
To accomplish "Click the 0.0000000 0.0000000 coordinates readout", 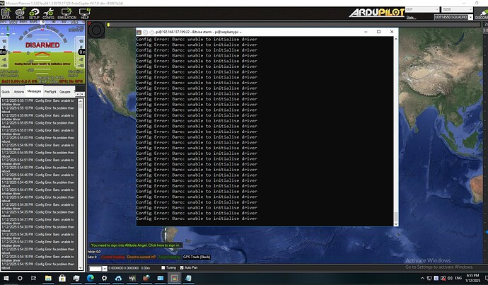I will [124, 268].
